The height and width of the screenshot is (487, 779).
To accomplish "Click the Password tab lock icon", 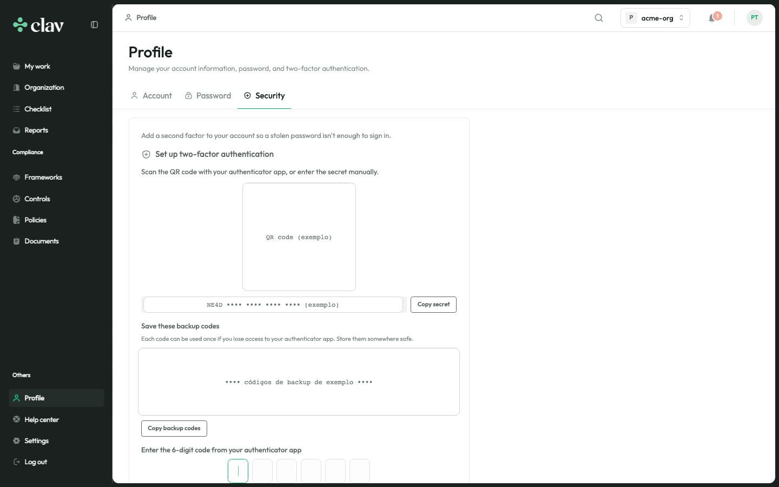I will [188, 96].
